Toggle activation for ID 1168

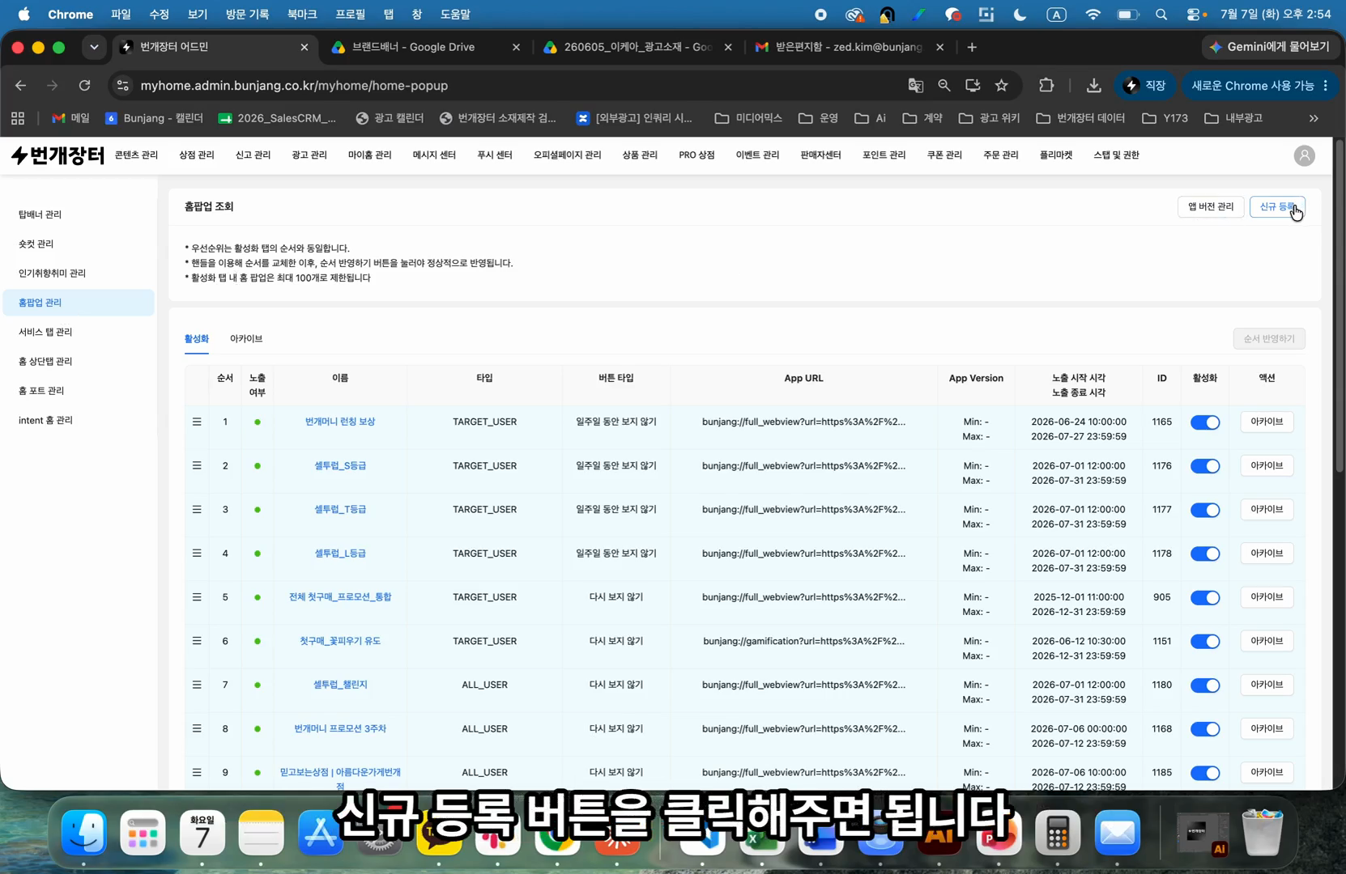[x=1205, y=729]
